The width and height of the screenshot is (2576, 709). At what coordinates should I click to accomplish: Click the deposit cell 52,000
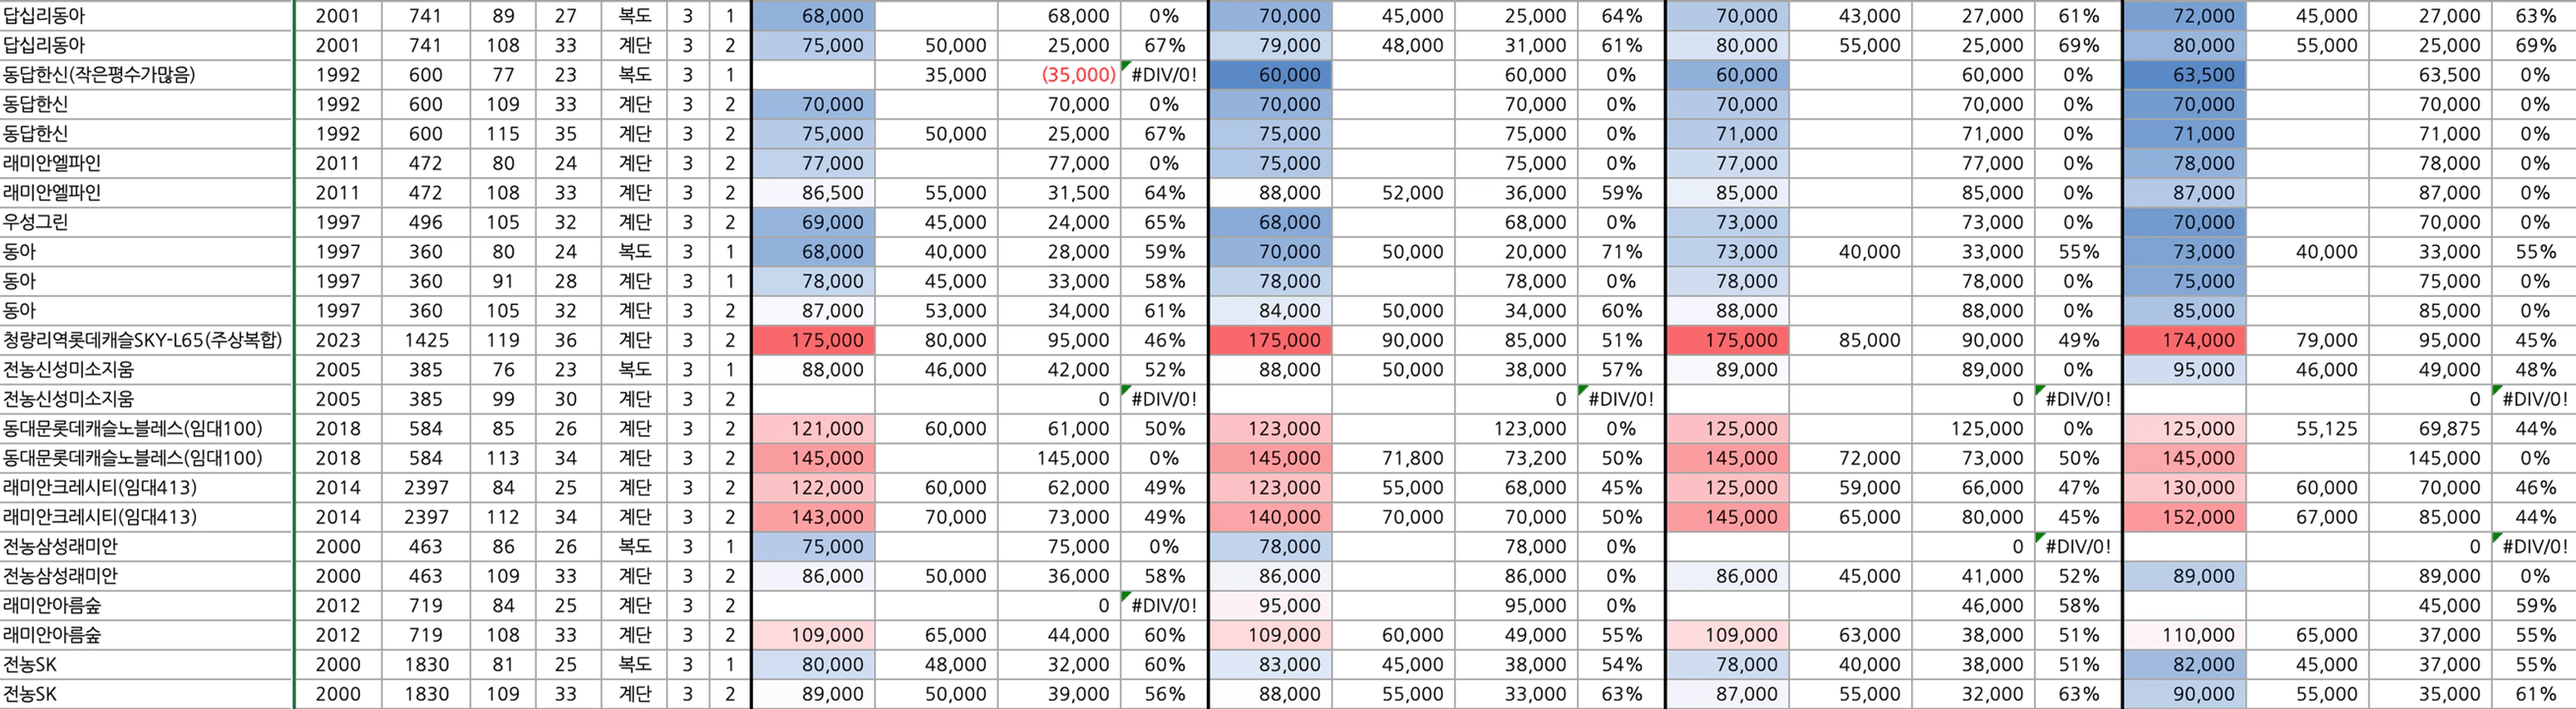(x=1392, y=193)
